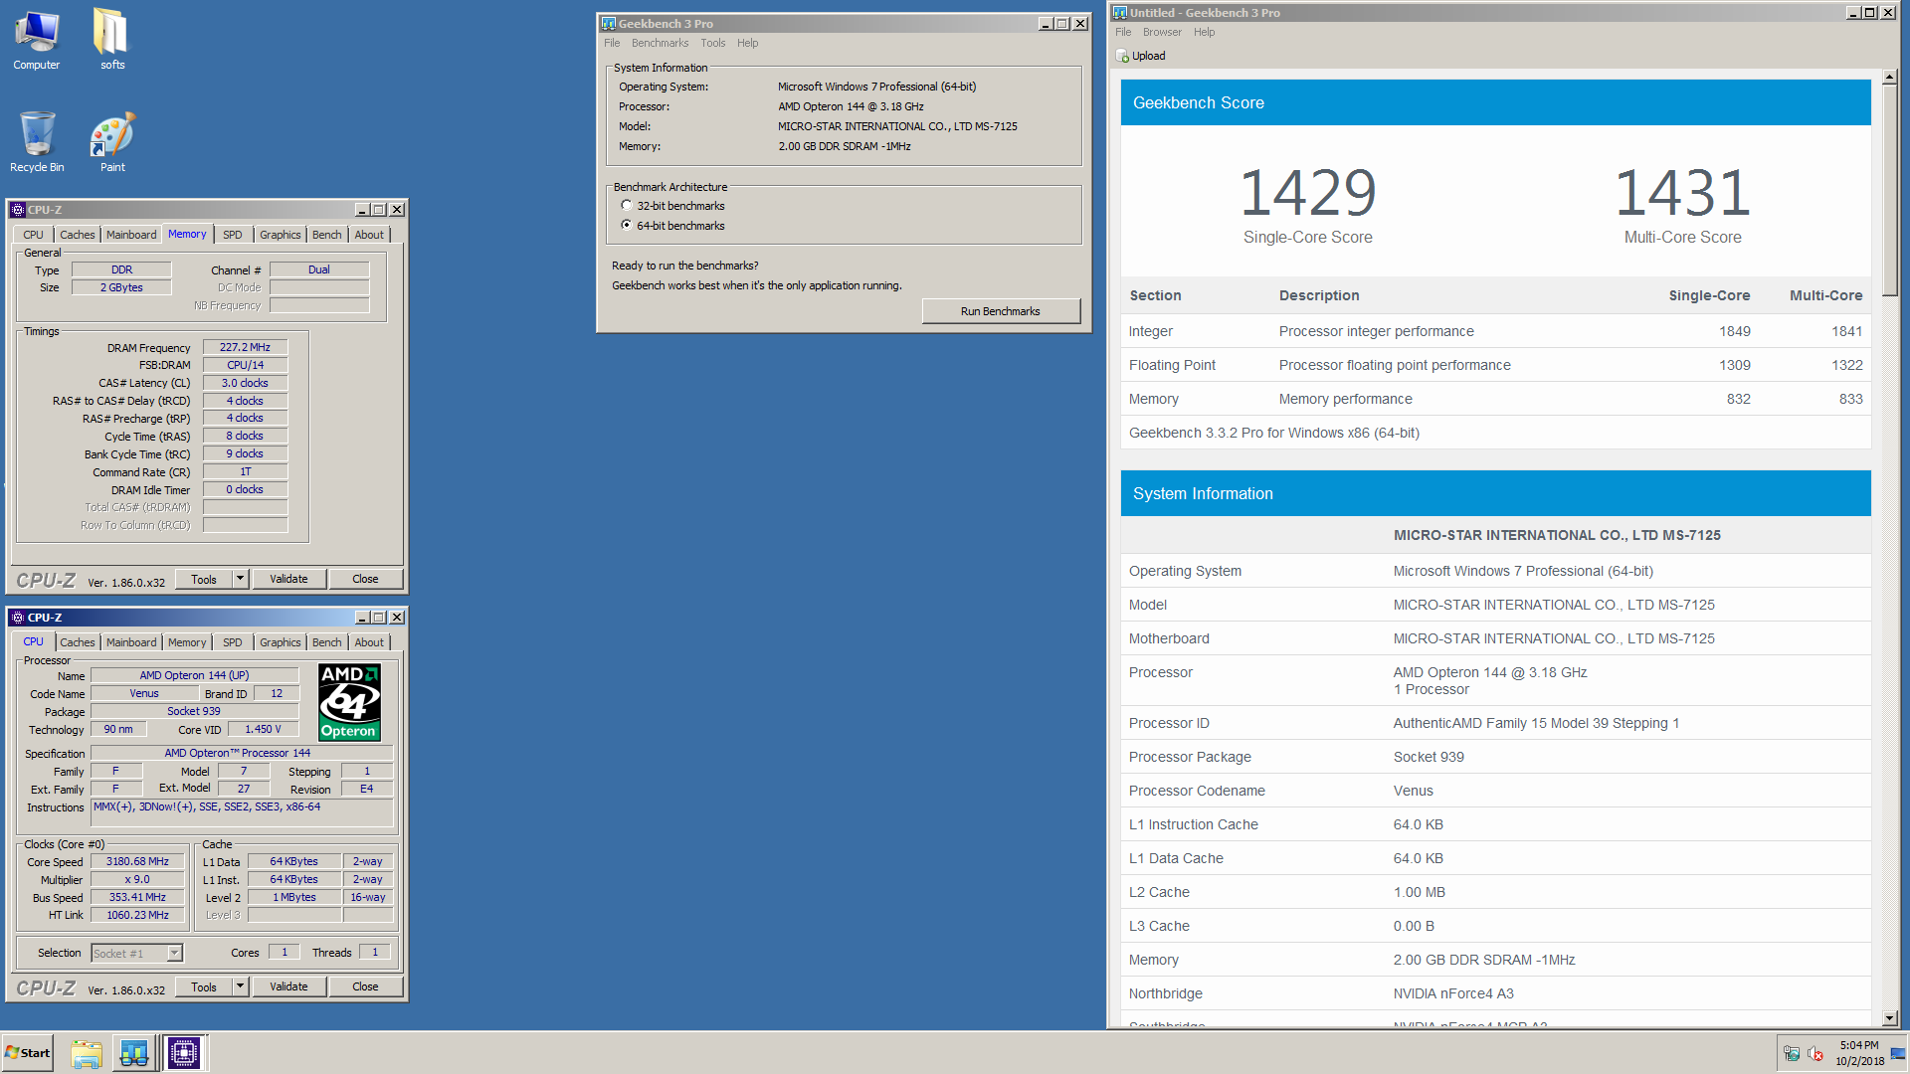
Task: Open the softs folder on desktop
Action: pyautogui.click(x=111, y=40)
